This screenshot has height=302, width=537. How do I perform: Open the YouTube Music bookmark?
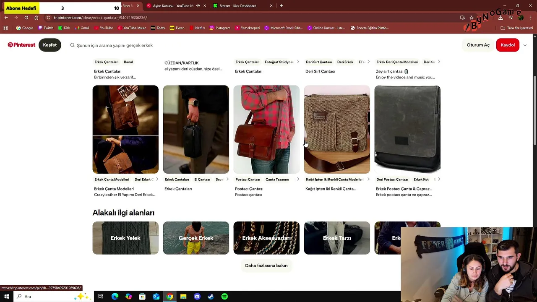tap(132, 28)
